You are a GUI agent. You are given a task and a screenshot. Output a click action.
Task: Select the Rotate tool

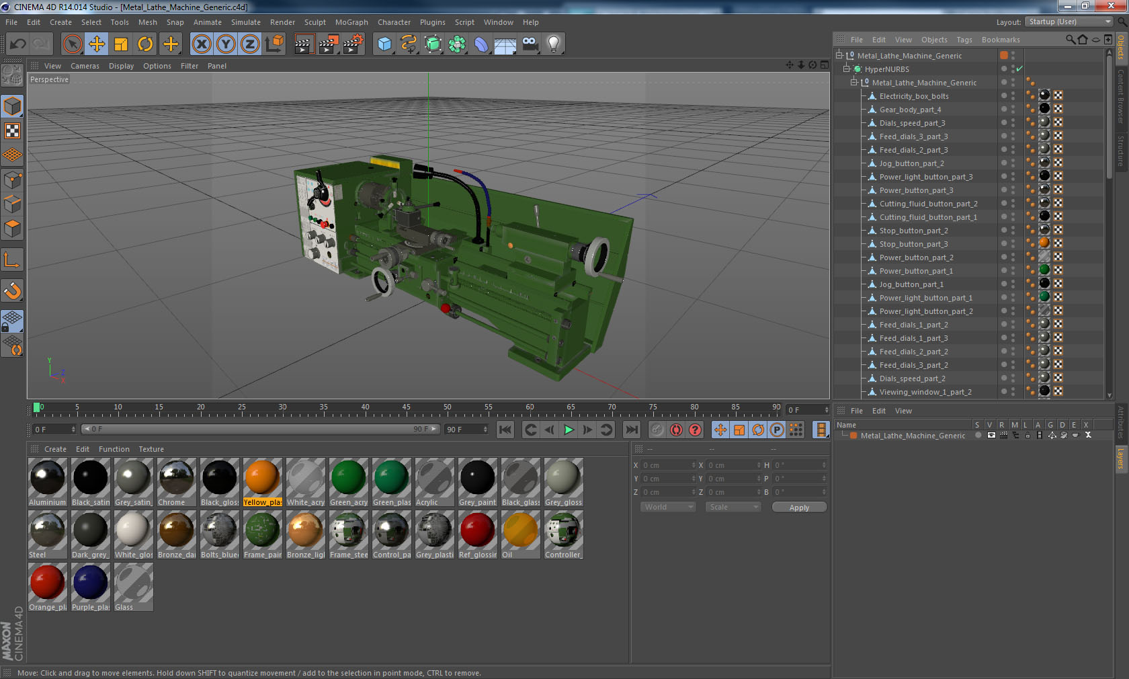(x=145, y=44)
